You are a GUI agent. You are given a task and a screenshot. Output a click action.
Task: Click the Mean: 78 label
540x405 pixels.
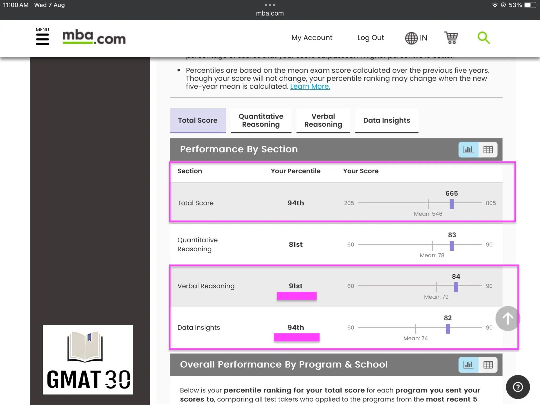click(432, 255)
